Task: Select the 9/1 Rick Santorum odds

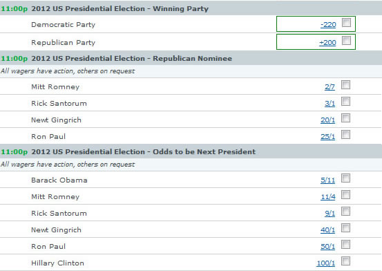Action: pyautogui.click(x=330, y=214)
